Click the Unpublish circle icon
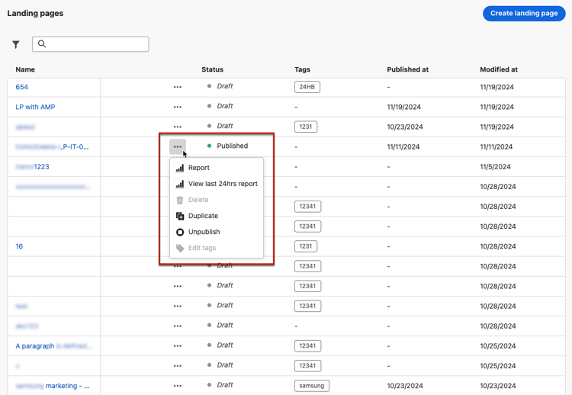This screenshot has height=395, width=572. point(180,232)
